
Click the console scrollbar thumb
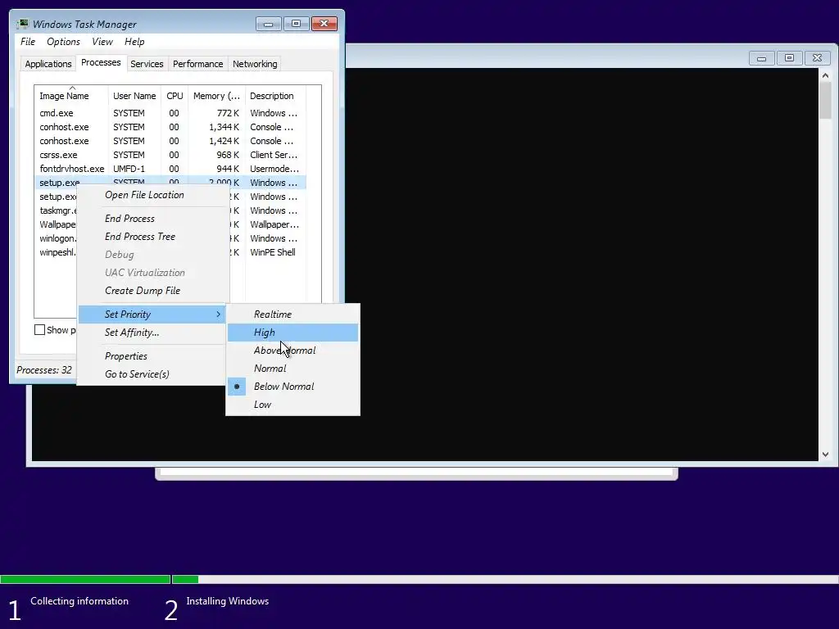[x=825, y=101]
